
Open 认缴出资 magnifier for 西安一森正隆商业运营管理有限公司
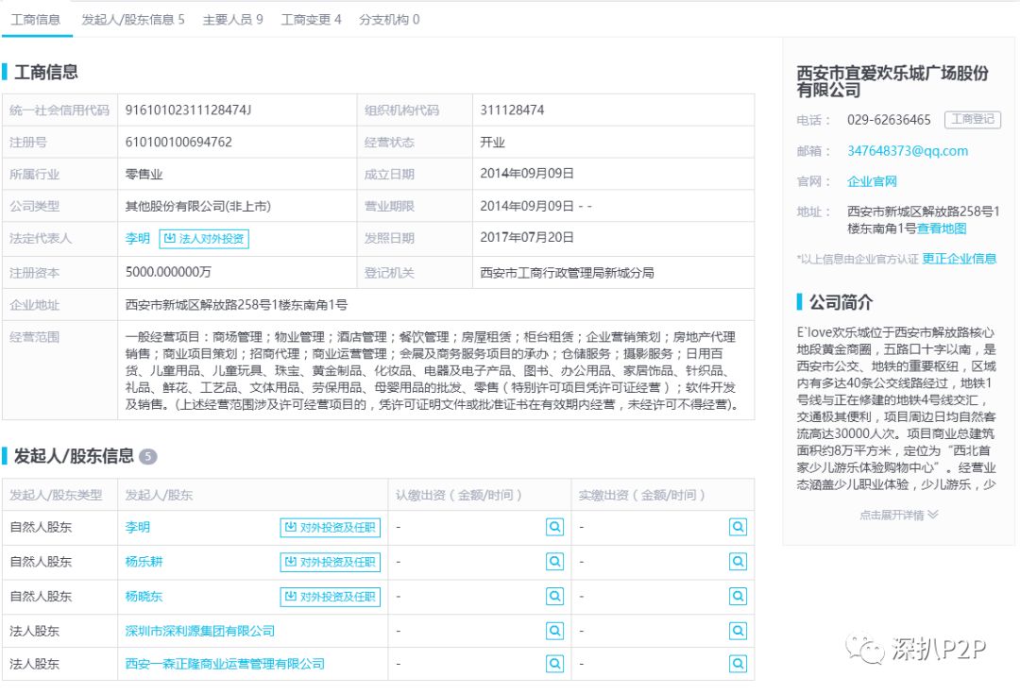coord(555,664)
